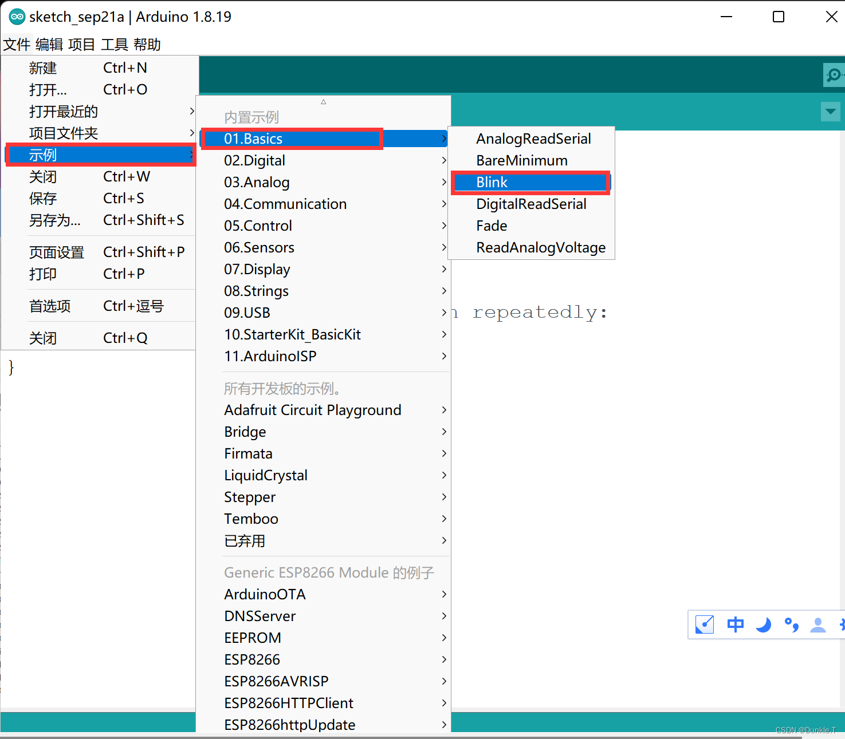
Task: Open the 10.StarterKit_BasicKit submenu
Action: coord(324,334)
